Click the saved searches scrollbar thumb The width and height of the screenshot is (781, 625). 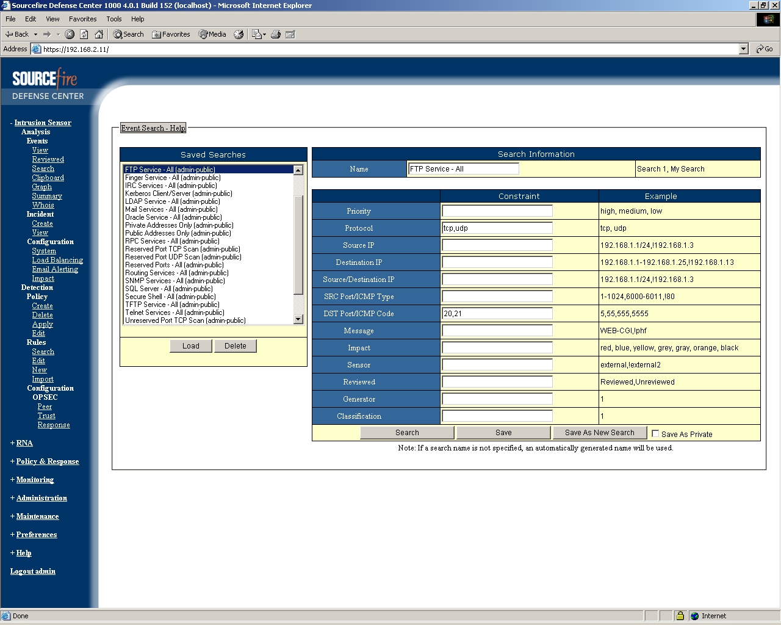pos(298,245)
